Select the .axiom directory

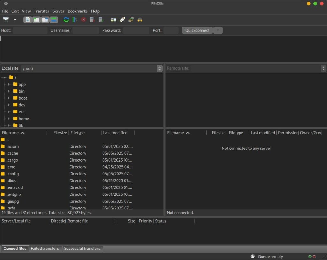point(12,147)
